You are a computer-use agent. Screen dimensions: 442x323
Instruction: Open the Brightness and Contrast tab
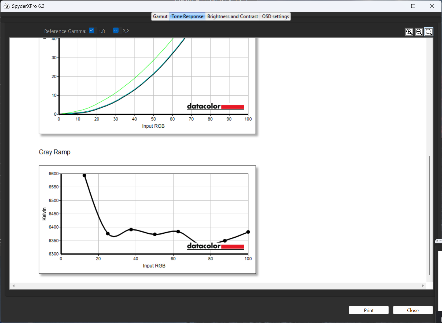point(233,16)
